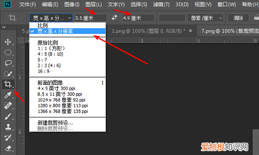Select the Crop tool in toolbar
The width and height of the screenshot is (259, 155).
[8, 84]
